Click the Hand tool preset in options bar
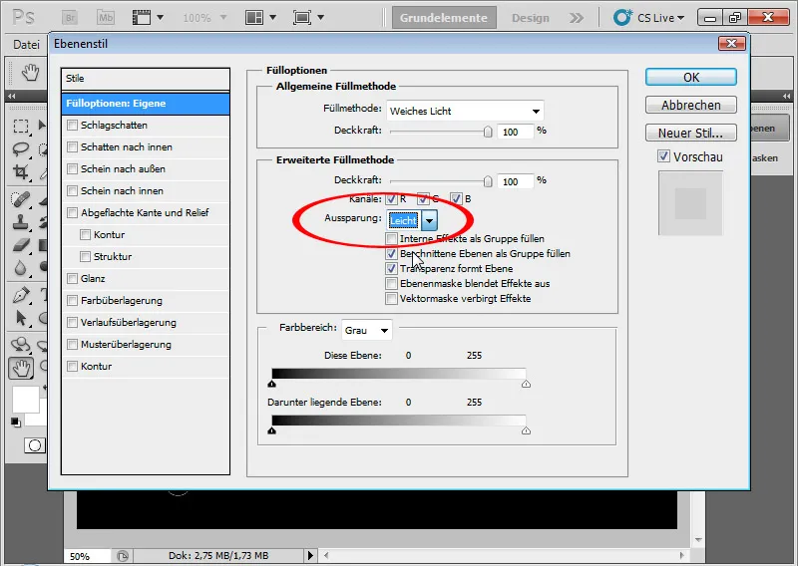The height and width of the screenshot is (566, 798). (30, 73)
